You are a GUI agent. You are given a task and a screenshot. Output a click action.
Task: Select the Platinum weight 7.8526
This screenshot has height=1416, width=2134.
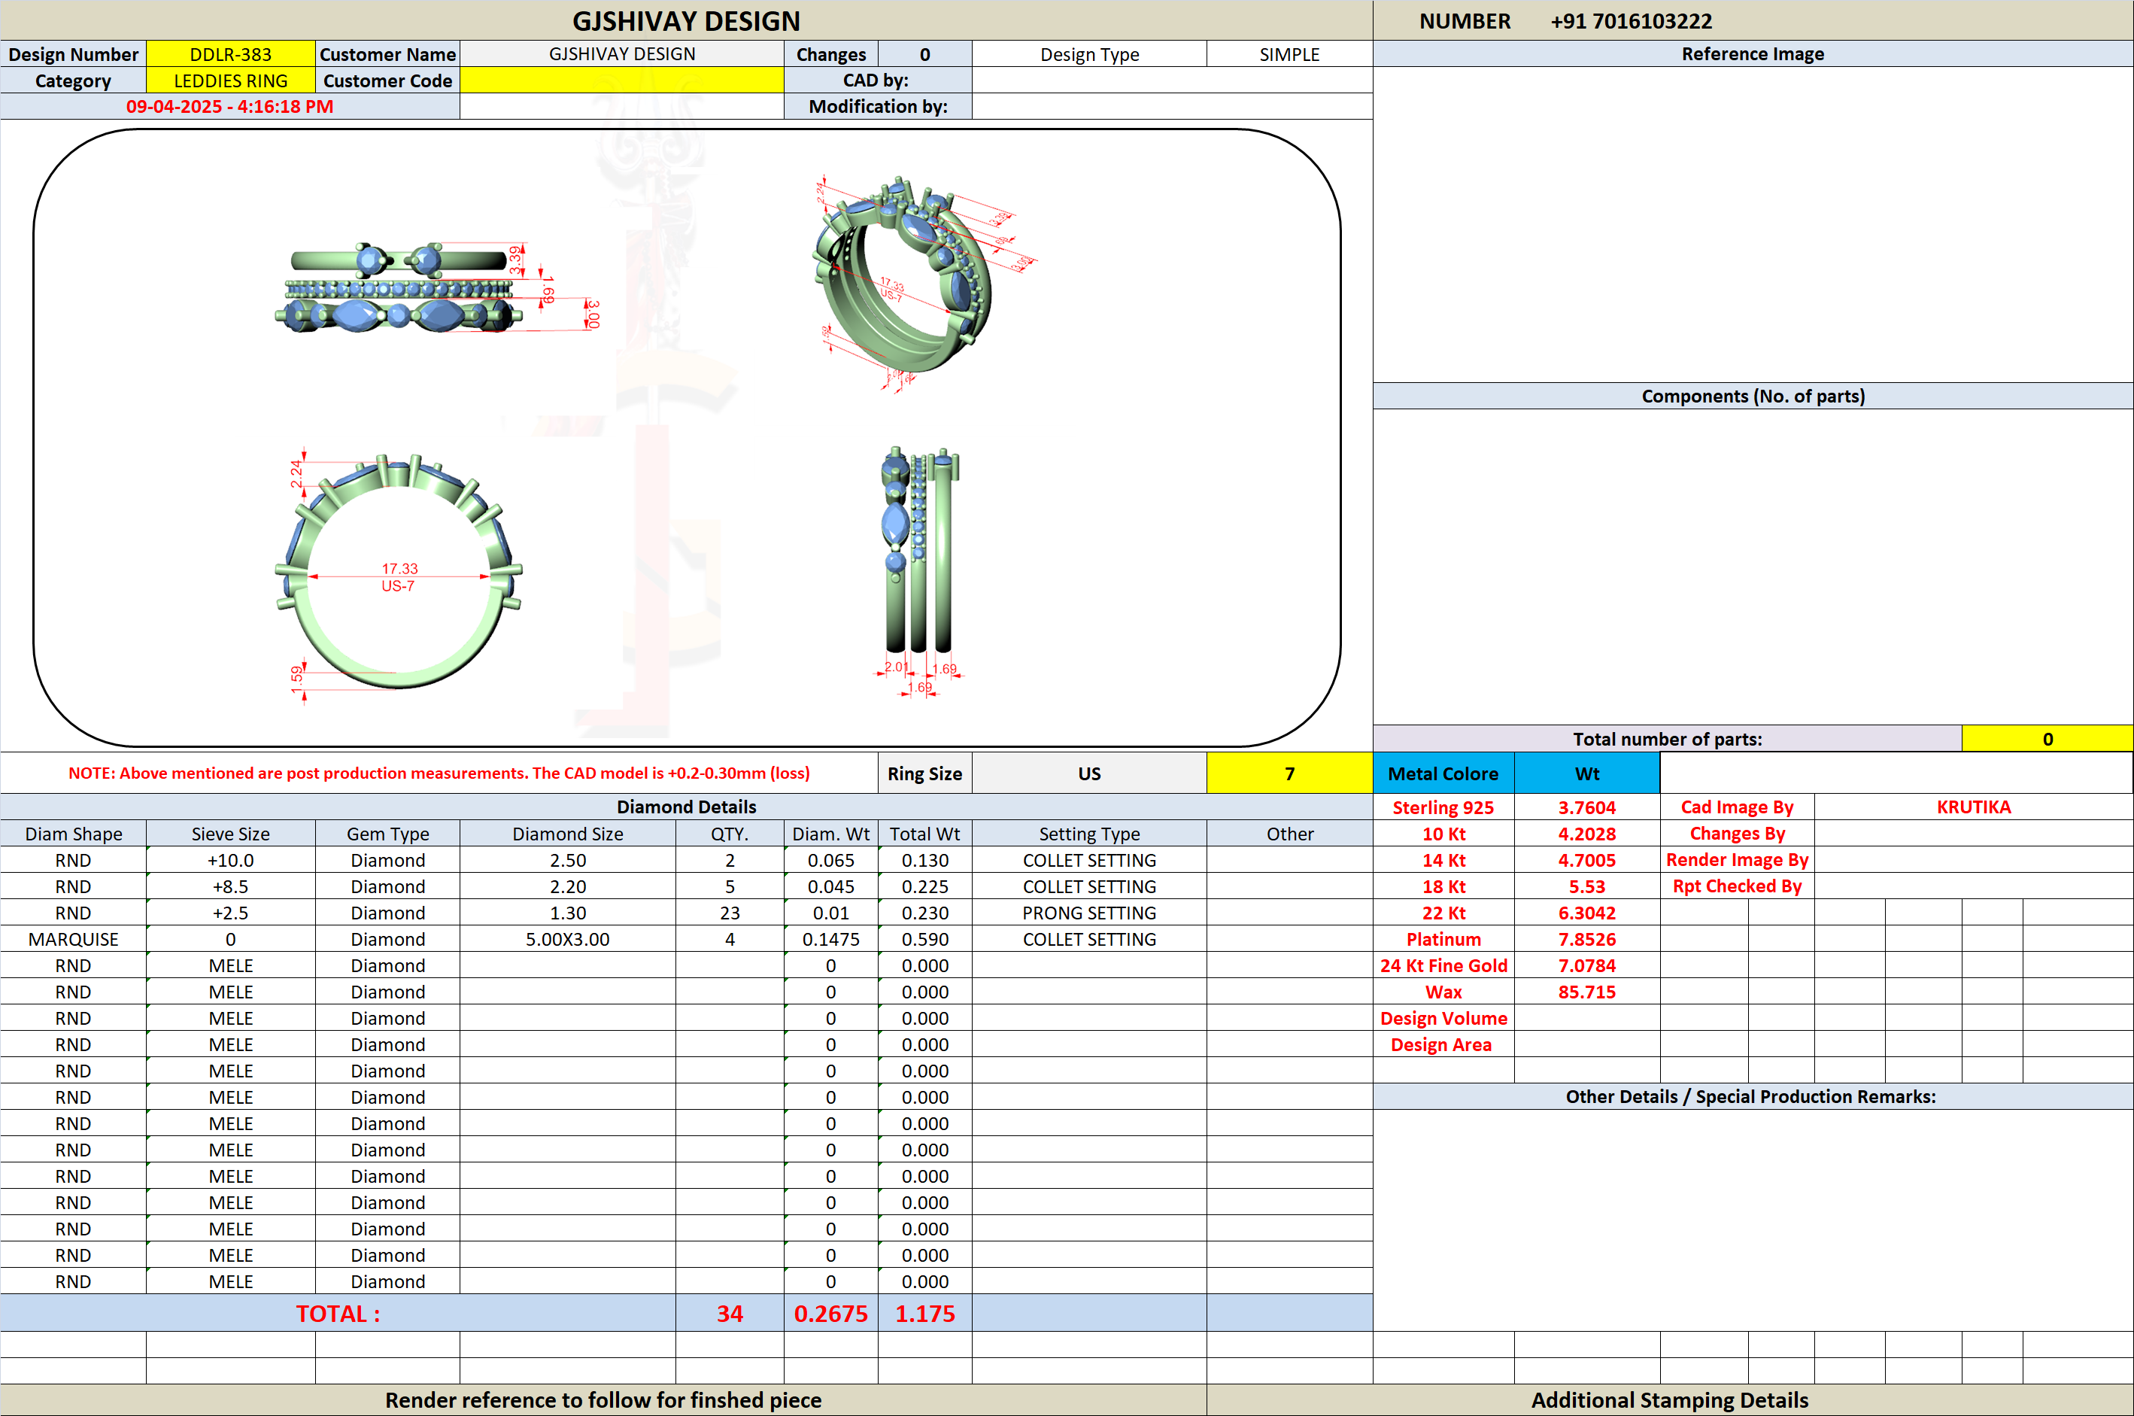point(1586,939)
